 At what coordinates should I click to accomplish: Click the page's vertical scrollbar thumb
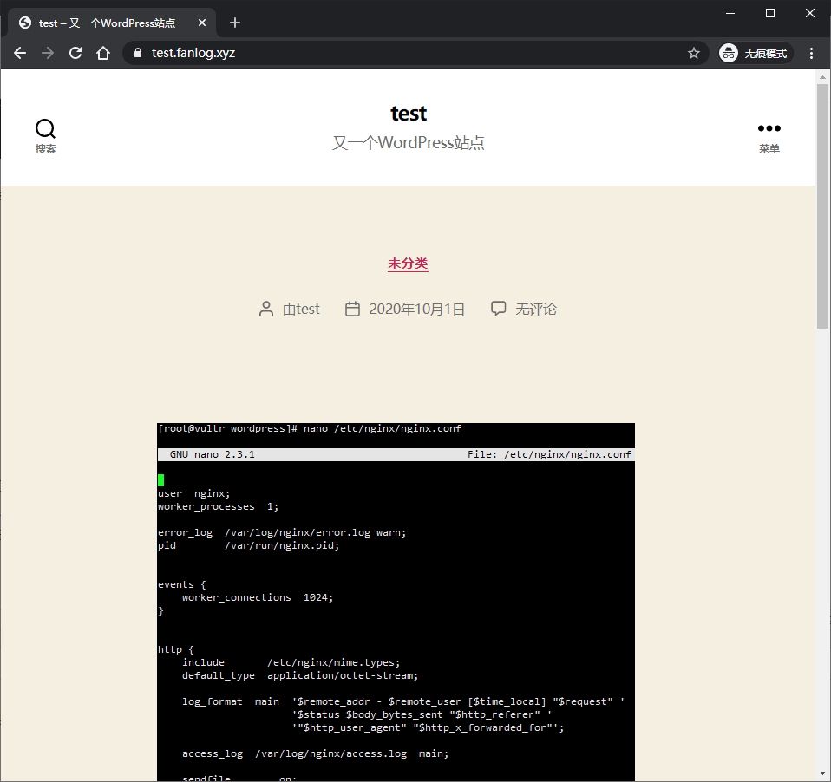point(822,206)
